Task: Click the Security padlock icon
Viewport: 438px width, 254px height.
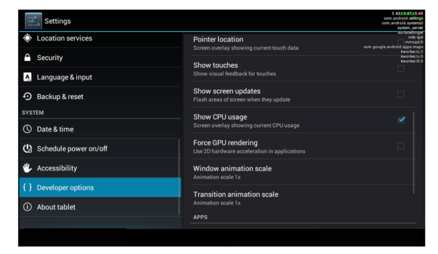Action: (27, 58)
